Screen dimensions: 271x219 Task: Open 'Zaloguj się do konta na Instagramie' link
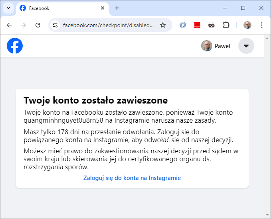coord(132,178)
